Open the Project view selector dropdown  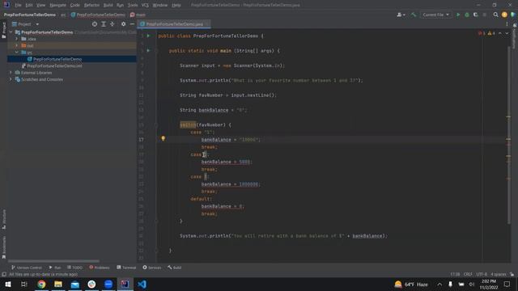point(25,24)
